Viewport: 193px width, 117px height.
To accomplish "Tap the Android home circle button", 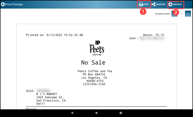I will [x=96, y=113].
